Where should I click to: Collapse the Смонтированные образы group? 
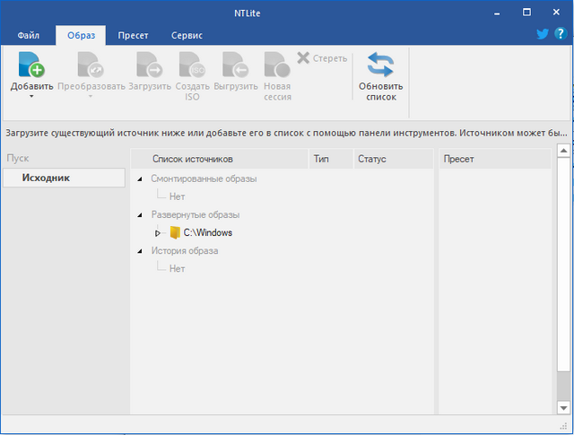coord(140,179)
